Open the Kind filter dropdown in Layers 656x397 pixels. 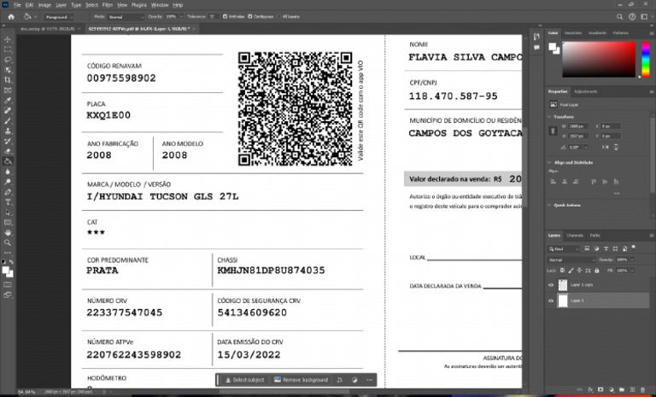[564, 249]
